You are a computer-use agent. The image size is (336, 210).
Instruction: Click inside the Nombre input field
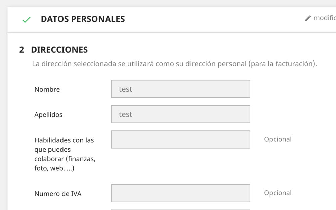click(x=180, y=89)
